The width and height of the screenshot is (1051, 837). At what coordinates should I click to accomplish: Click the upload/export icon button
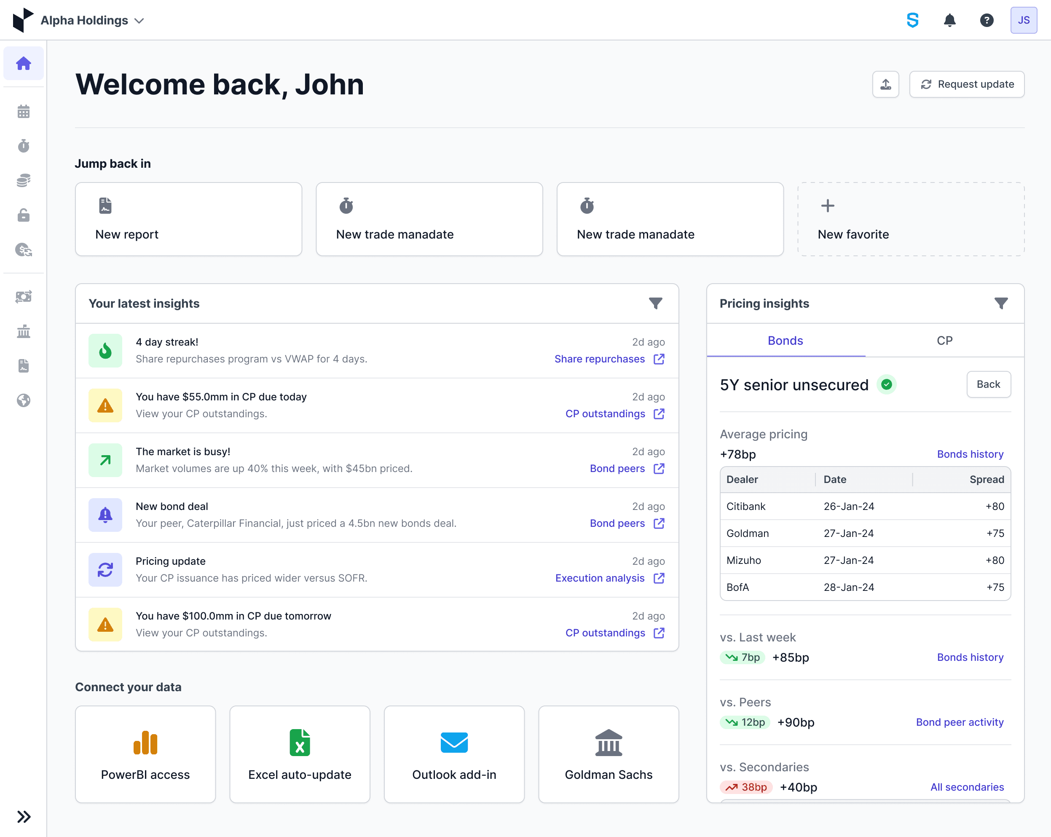pyautogui.click(x=885, y=84)
